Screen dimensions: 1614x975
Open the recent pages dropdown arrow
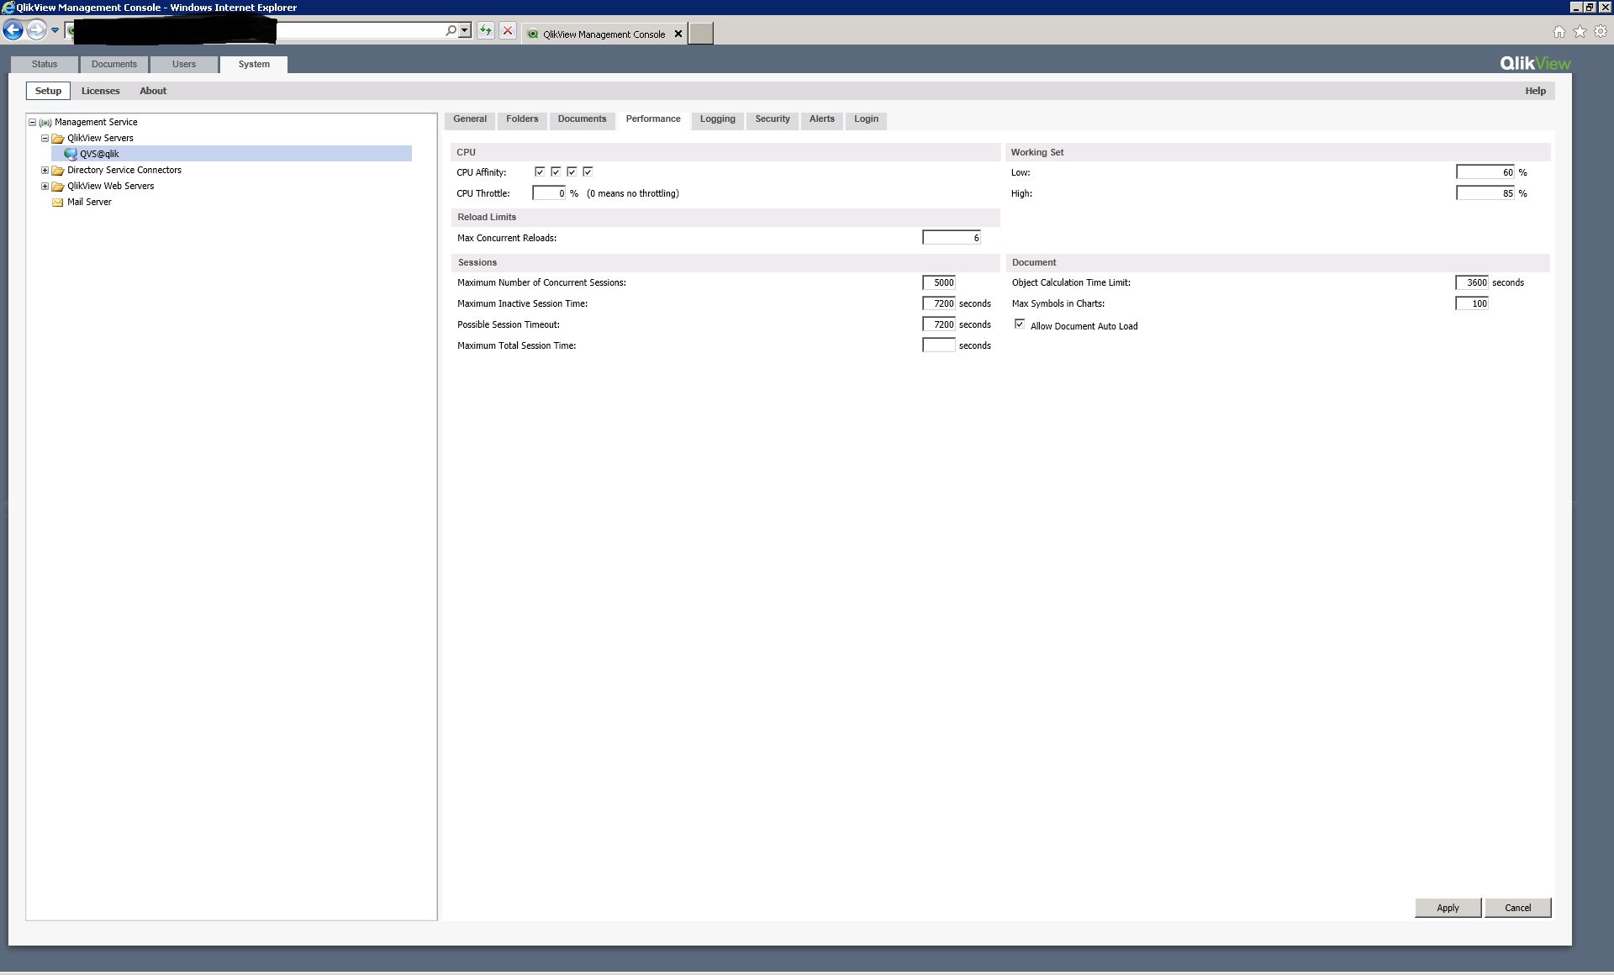[55, 31]
